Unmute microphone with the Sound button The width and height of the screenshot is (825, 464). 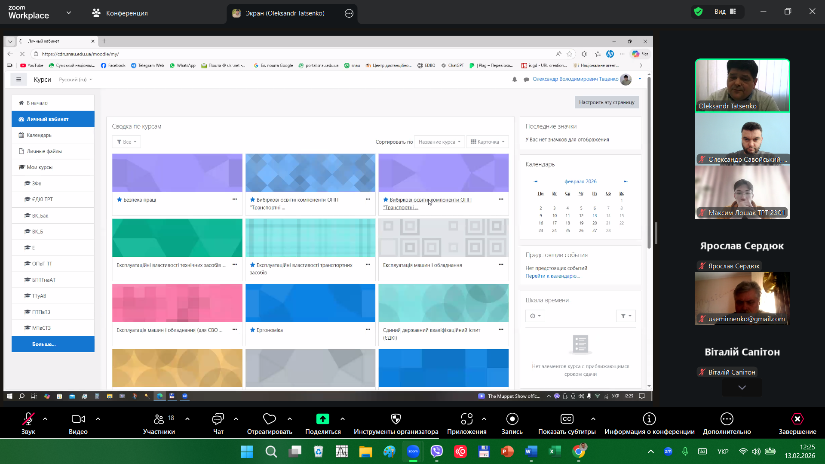[x=28, y=419]
